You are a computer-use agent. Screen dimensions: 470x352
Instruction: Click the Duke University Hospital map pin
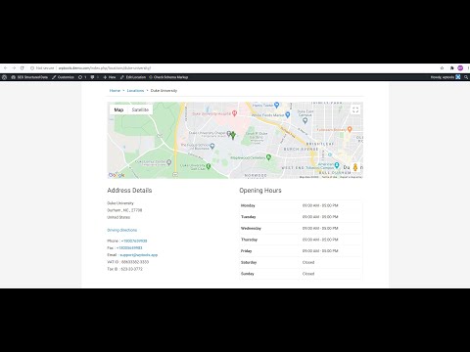coord(234,113)
